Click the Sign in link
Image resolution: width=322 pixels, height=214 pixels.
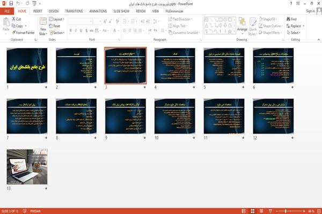310,11
